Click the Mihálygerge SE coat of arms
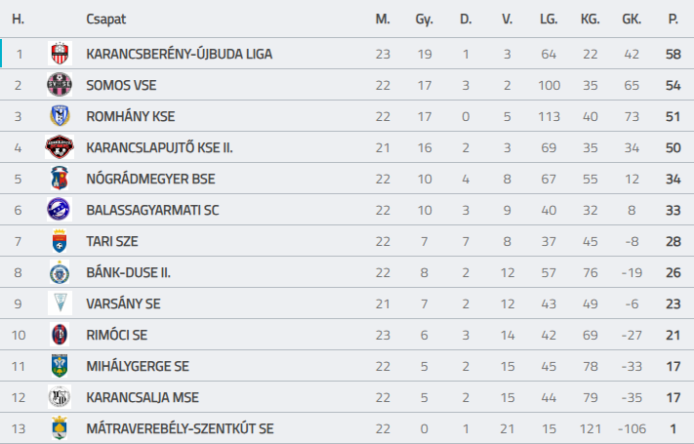This screenshot has width=694, height=444. click(60, 366)
